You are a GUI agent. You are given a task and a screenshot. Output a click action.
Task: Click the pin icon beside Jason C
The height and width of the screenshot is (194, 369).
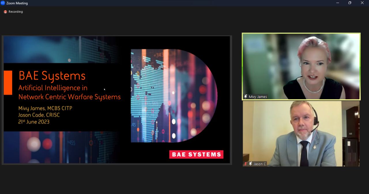[251, 164]
